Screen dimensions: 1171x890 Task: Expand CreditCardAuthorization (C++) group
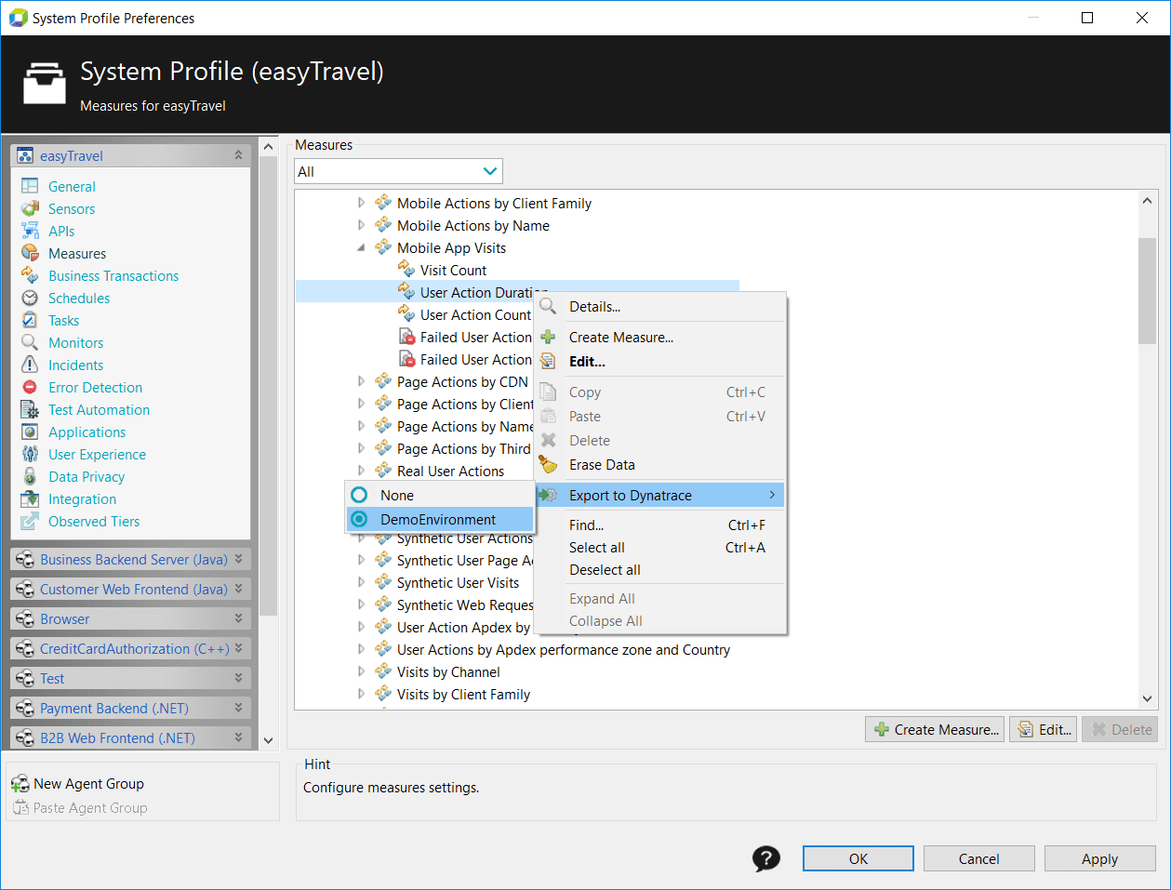pyautogui.click(x=238, y=648)
